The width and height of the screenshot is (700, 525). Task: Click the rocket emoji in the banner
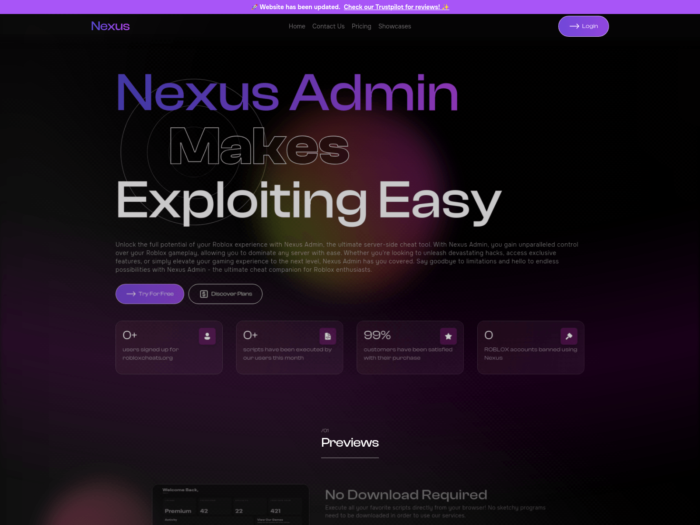click(254, 7)
